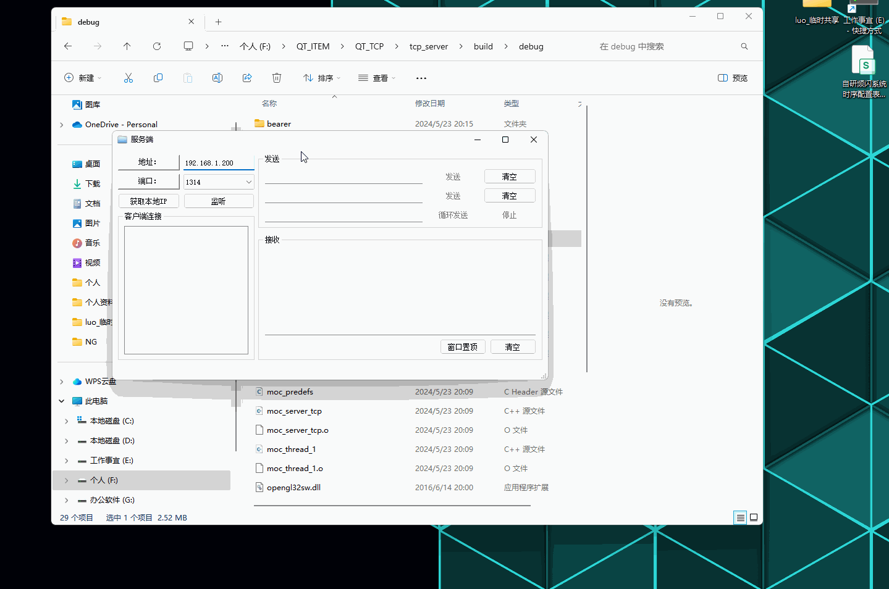Select the moc_server_tcp.o file

point(297,430)
